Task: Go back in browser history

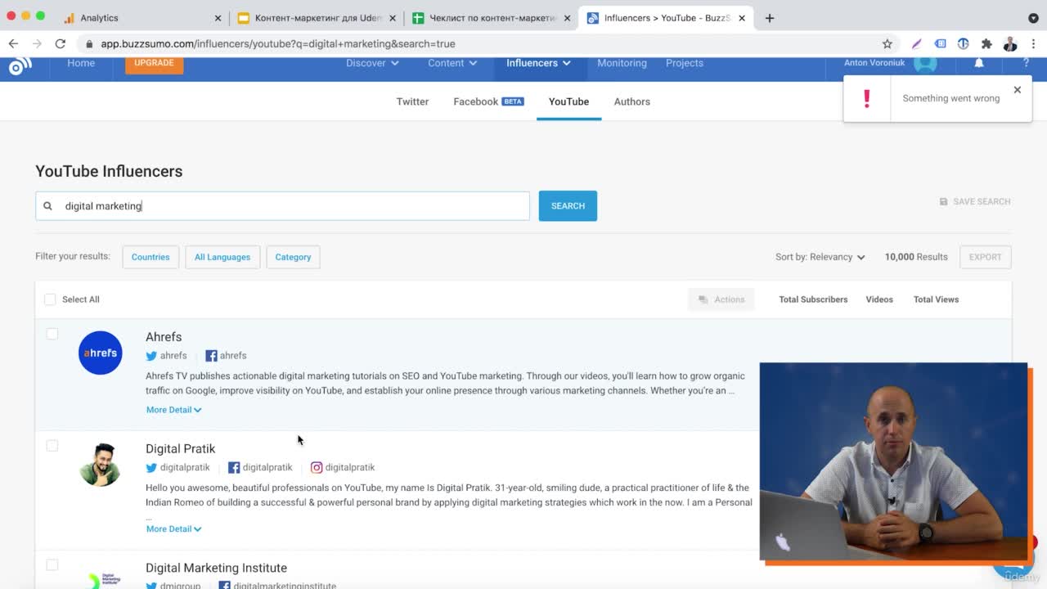Action: coord(14,43)
